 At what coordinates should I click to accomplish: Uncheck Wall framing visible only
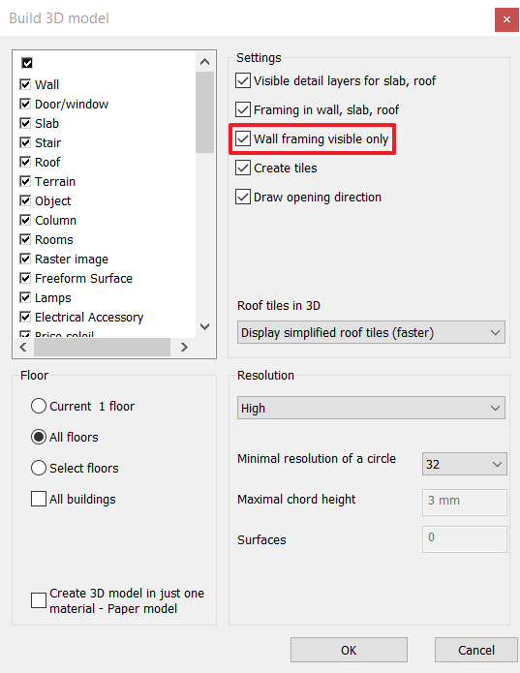coord(243,138)
